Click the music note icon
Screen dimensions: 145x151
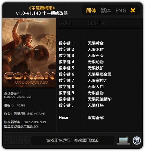pos(137,141)
